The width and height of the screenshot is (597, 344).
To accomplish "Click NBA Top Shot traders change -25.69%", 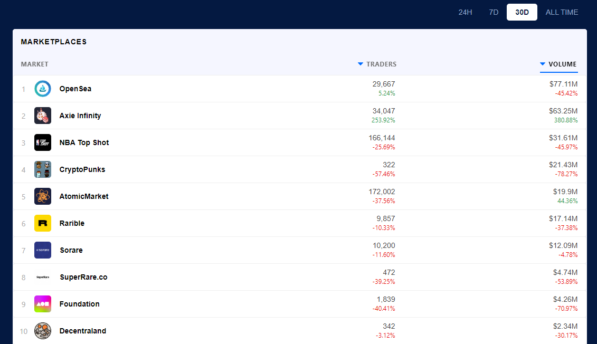I will pos(384,147).
